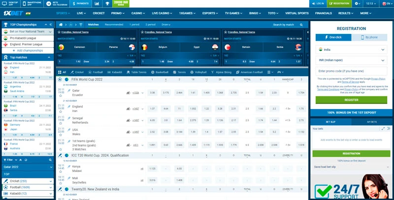Filter by Cricket sport icon
394x200 pixels.
click(77, 72)
